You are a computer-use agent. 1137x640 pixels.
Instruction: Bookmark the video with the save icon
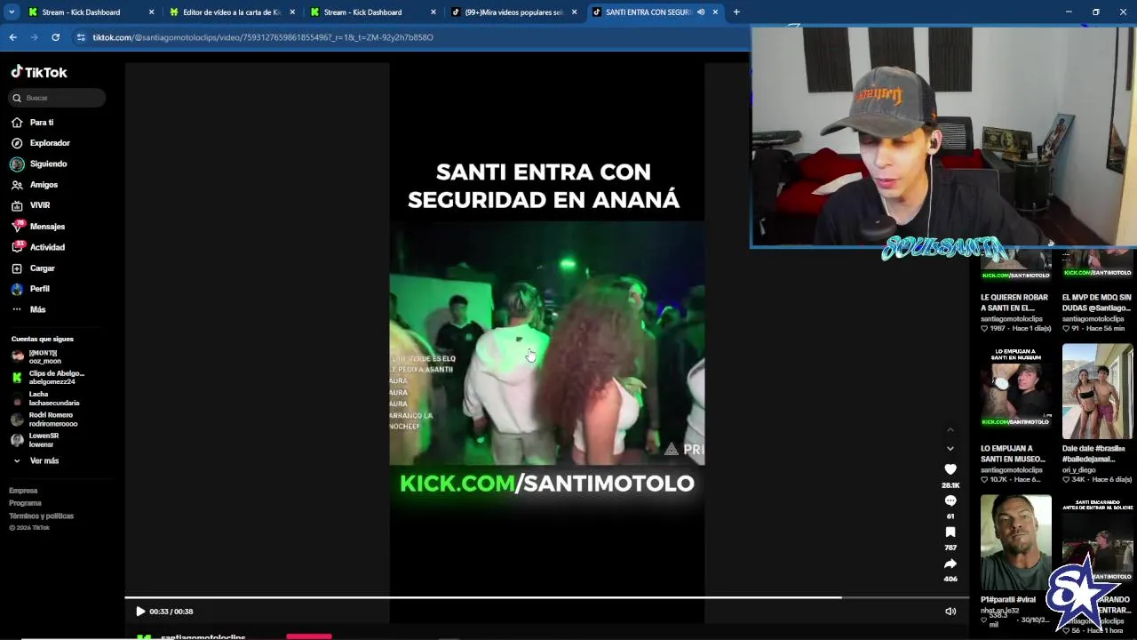[950, 532]
